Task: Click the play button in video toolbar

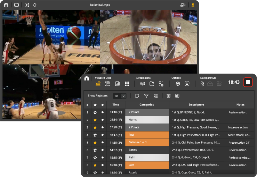Action: [27, 5]
